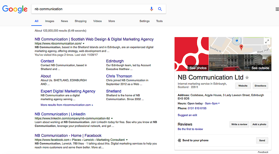Click Be the first to review
This screenshot has width=279, height=154.
[190, 129]
